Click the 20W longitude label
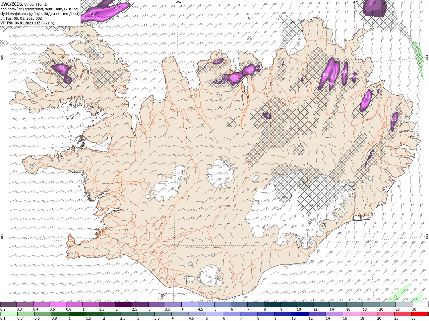 (x=178, y=2)
